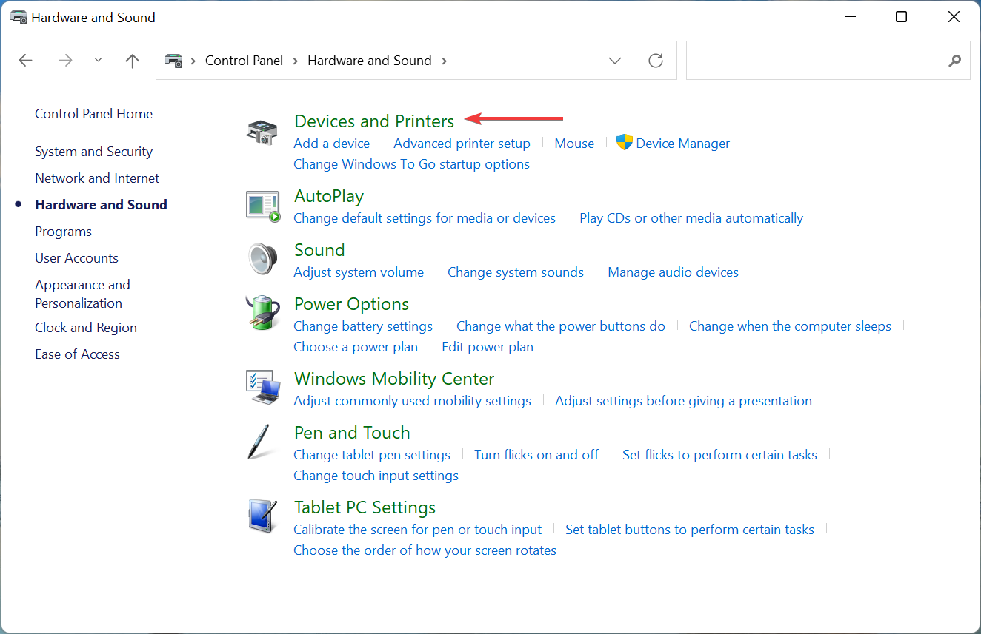
Task: Open System and Security in sidebar
Action: tap(93, 152)
